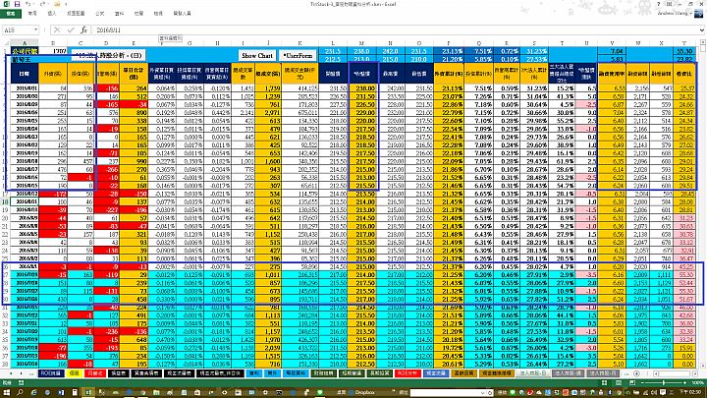Open the 損益表 sheet tab
This screenshot has height=398, width=707.
pyautogui.click(x=118, y=373)
